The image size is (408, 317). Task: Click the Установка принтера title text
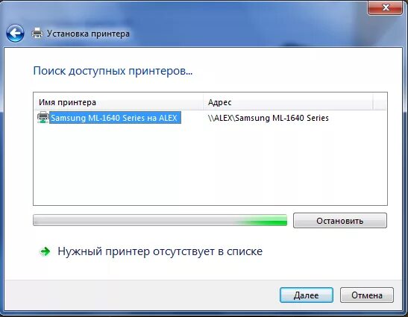(88, 34)
